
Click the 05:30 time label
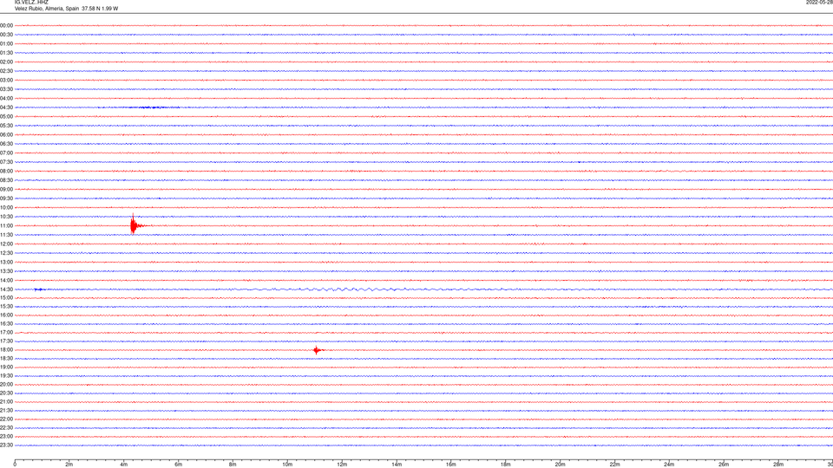[x=6, y=126]
